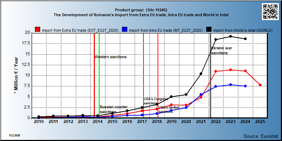This screenshot has height=141, width=282.
Task: Click the 'Product group: (Sitc 11245)' title
Action: pos(141,10)
